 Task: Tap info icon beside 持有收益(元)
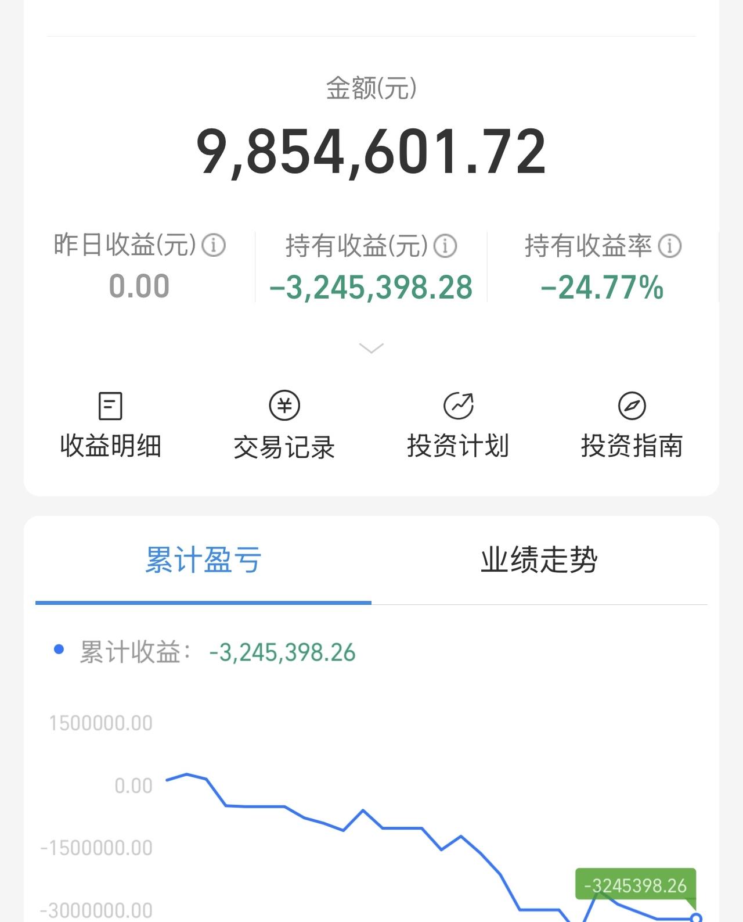tap(445, 246)
